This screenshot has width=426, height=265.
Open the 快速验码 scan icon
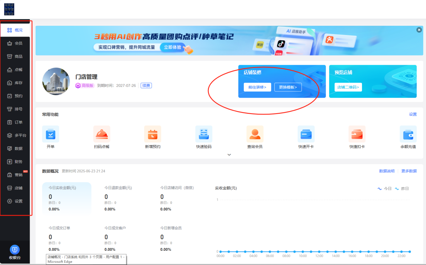(204, 134)
